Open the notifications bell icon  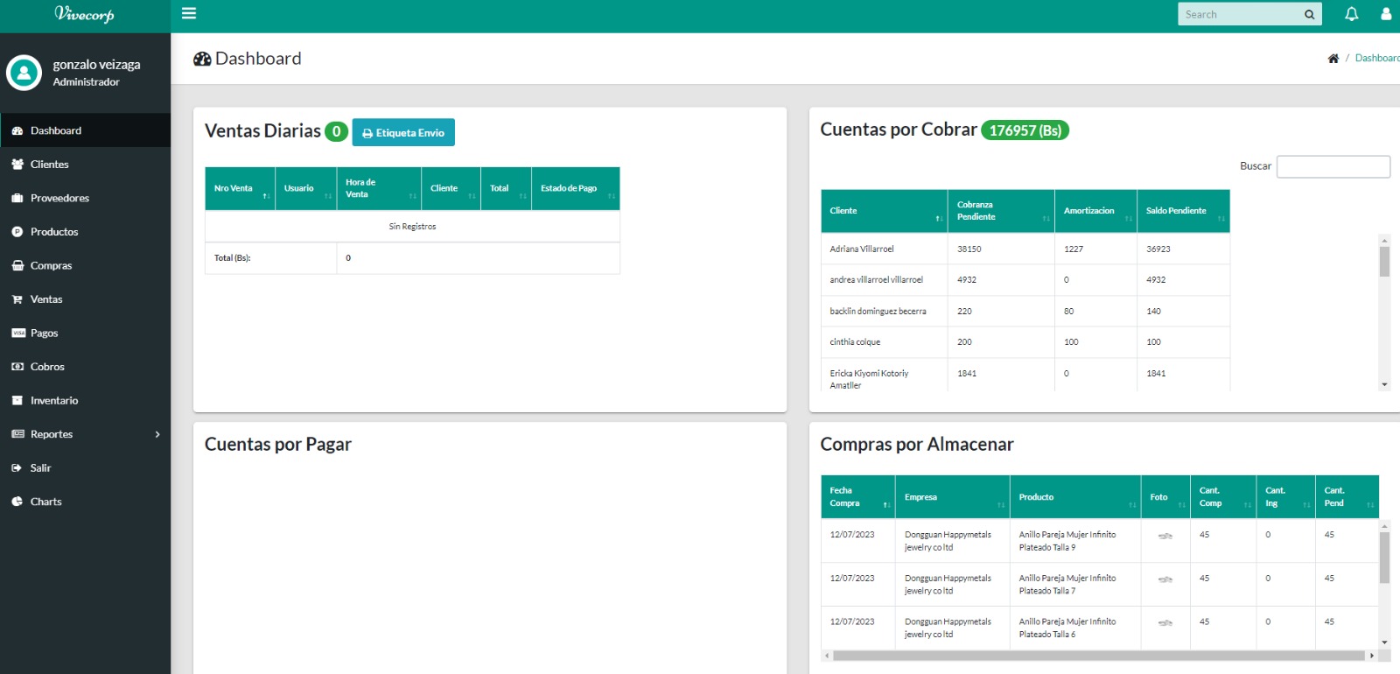(x=1351, y=14)
